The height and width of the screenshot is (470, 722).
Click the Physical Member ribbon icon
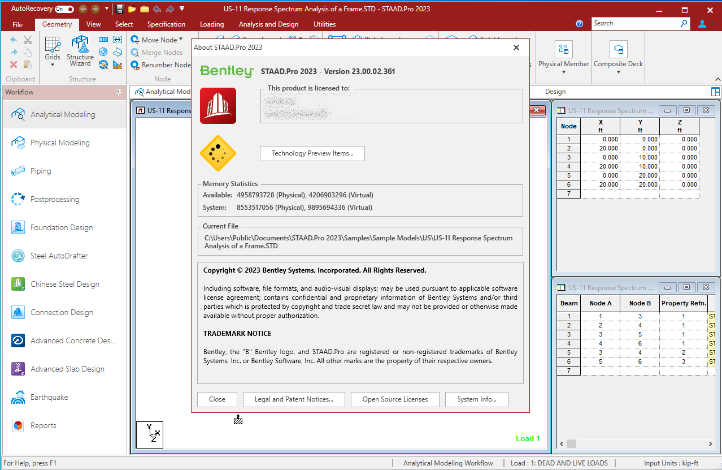tap(564, 49)
